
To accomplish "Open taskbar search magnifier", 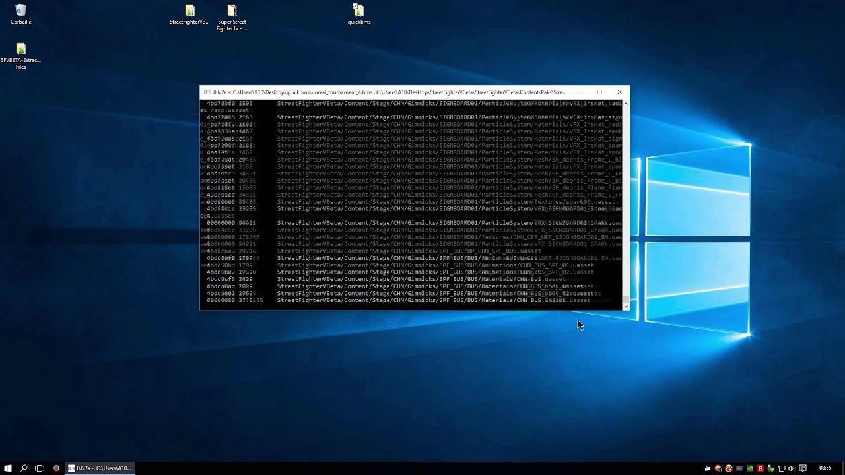I will 24,468.
